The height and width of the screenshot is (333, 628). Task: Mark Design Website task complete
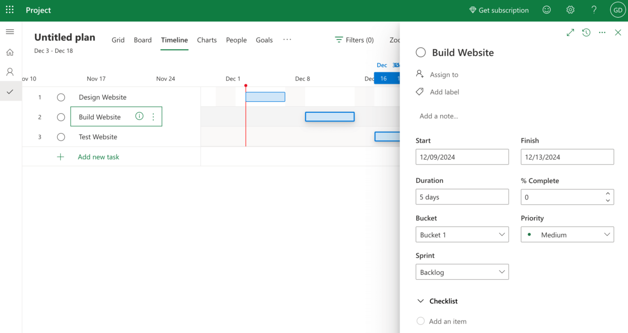[x=61, y=97]
